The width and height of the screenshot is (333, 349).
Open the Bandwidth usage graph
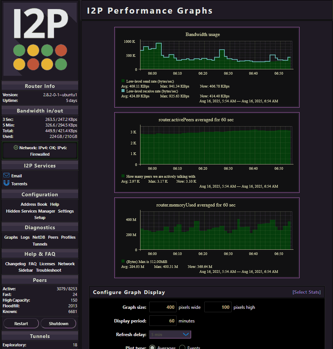[x=207, y=67]
